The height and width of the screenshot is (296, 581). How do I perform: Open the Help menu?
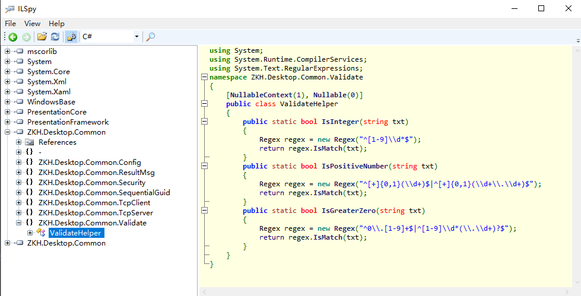pos(56,23)
